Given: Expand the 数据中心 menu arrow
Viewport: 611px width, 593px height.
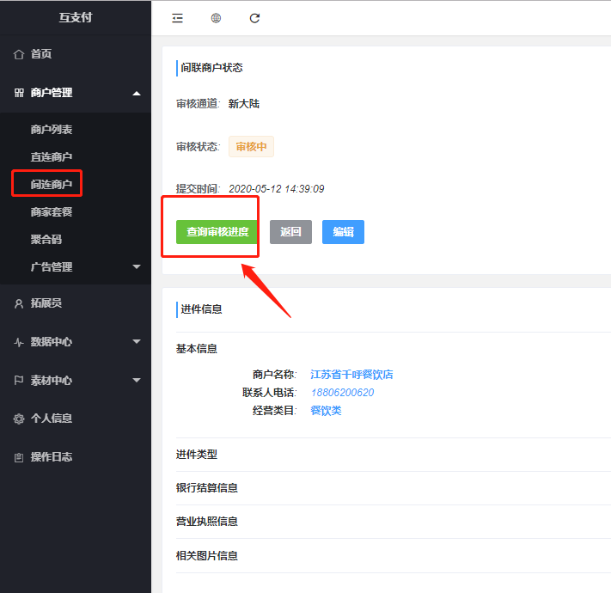Looking at the screenshot, I should [x=137, y=342].
